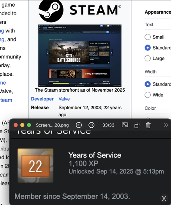Viewport: 171px width, 205px height.
Task: Expand Quick Look toolbar overflow chevrons
Action: 166,125
